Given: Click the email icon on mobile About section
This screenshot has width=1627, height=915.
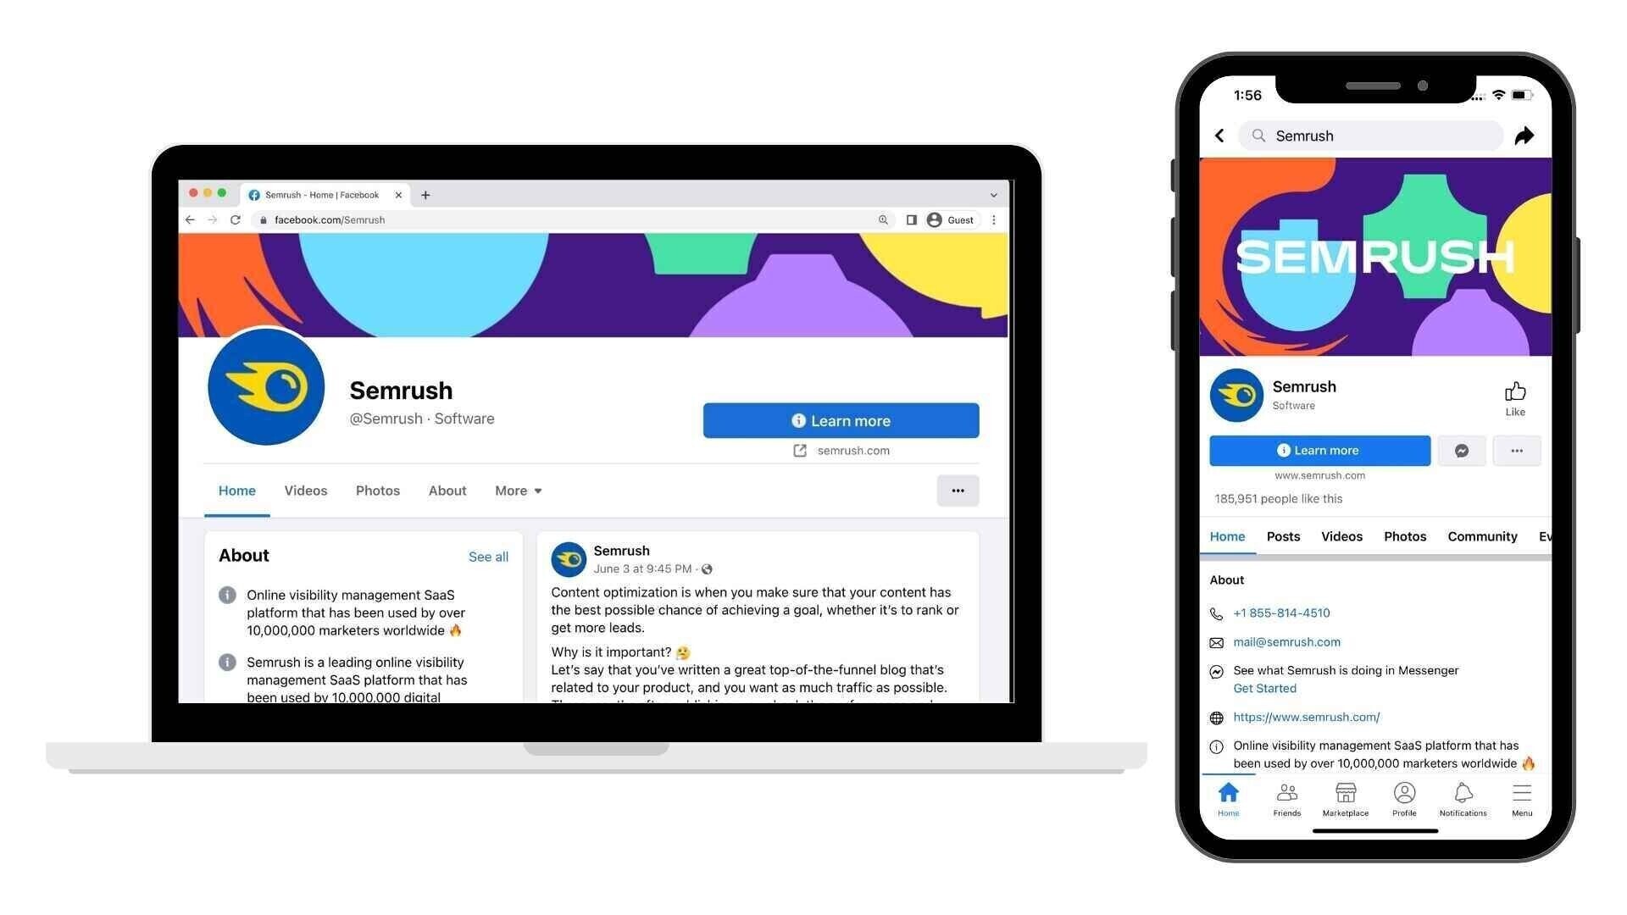Looking at the screenshot, I should tap(1216, 641).
